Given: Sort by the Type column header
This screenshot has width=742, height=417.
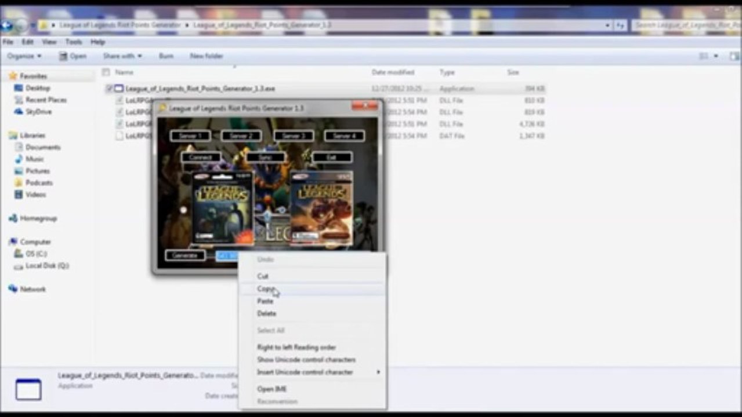Looking at the screenshot, I should (x=447, y=72).
